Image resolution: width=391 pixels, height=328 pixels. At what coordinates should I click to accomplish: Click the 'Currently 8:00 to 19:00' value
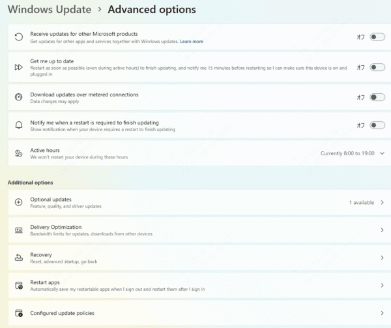coord(347,153)
